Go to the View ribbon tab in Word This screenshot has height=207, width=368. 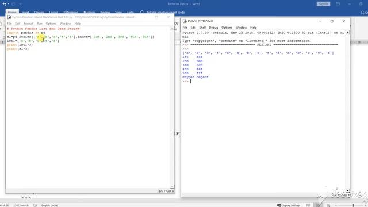[x=118, y=13]
